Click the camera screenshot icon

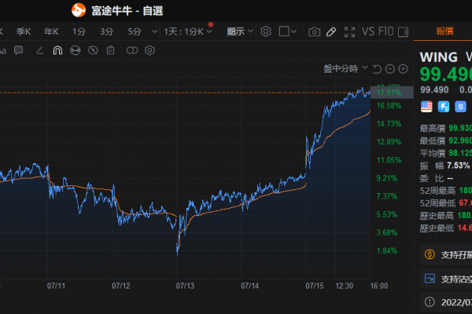pyautogui.click(x=314, y=31)
